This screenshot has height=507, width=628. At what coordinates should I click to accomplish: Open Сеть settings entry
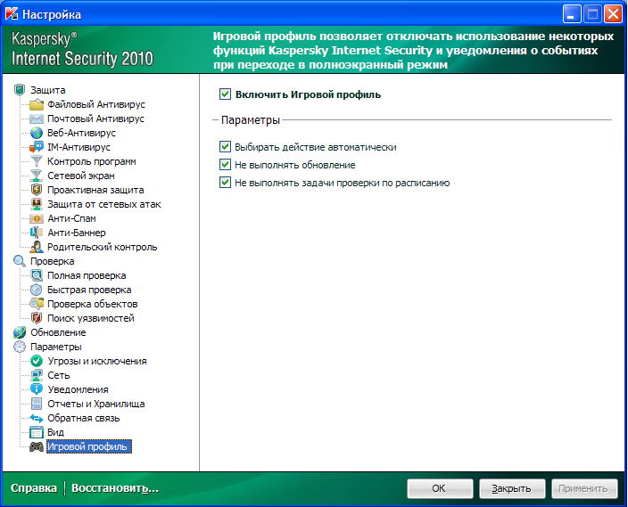(59, 375)
